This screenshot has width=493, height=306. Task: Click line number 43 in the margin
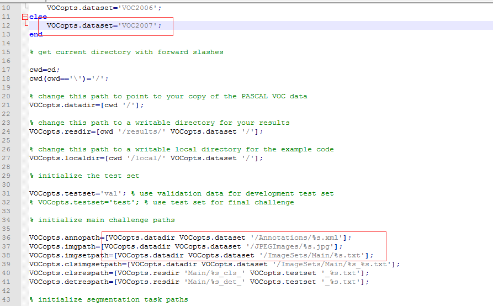(x=6, y=300)
